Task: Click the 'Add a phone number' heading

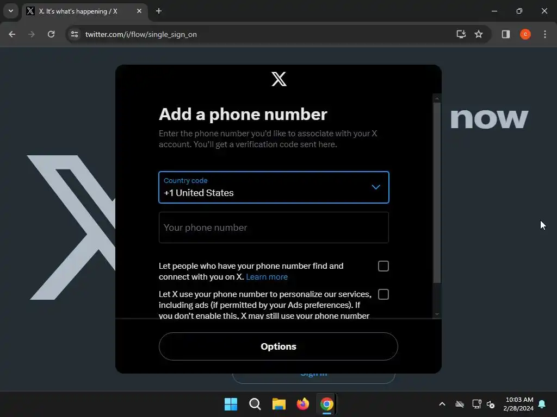Action: click(243, 115)
